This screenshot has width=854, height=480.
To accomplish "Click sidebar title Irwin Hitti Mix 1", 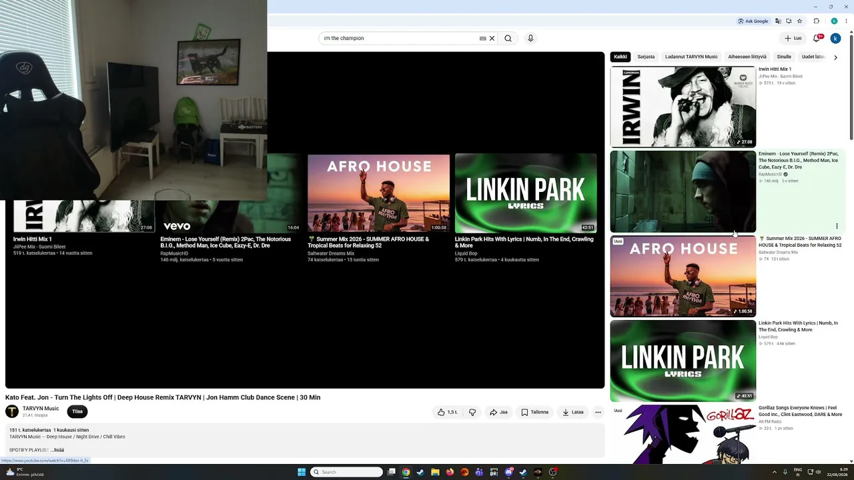I will point(775,69).
